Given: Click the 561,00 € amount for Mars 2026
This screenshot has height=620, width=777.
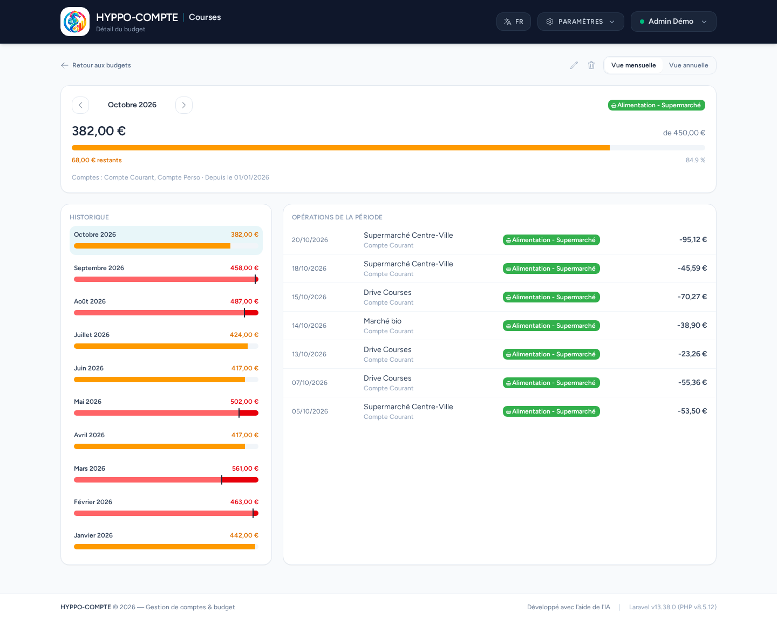Looking at the screenshot, I should tap(245, 469).
